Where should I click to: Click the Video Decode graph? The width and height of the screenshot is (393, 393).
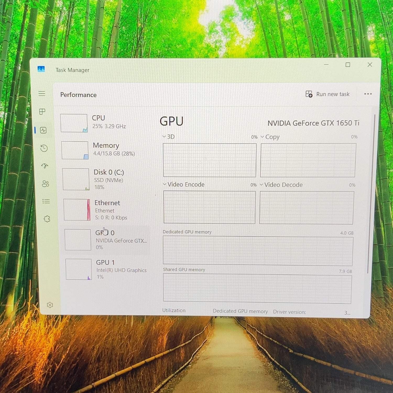pyautogui.click(x=307, y=208)
